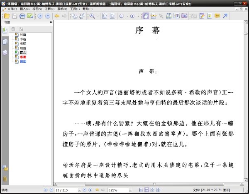Go to previous page in status bar

click(x=51, y=190)
